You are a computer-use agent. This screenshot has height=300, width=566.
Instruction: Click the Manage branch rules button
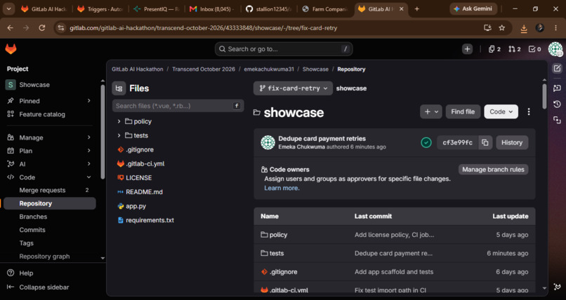click(493, 169)
